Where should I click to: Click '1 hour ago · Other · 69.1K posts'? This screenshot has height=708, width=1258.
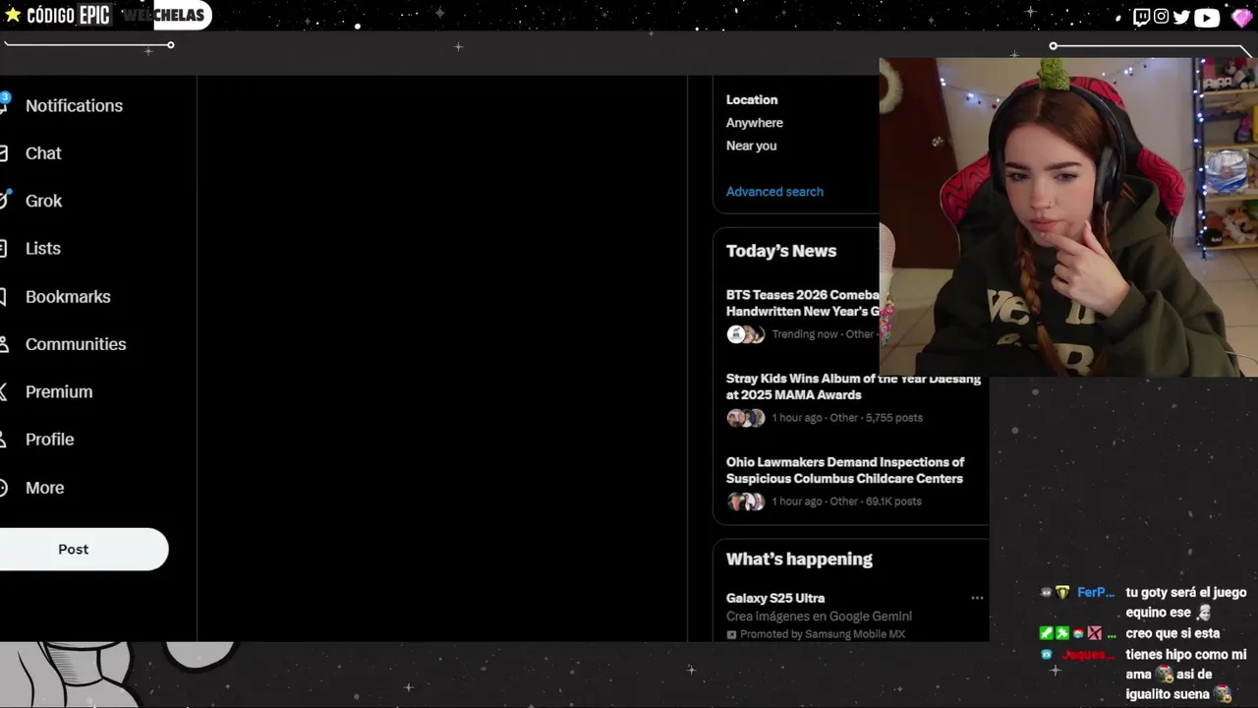click(x=846, y=501)
